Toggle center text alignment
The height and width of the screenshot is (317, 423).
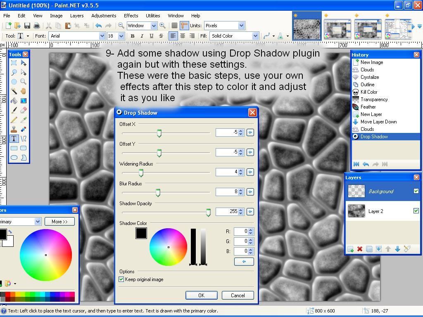coord(183,36)
